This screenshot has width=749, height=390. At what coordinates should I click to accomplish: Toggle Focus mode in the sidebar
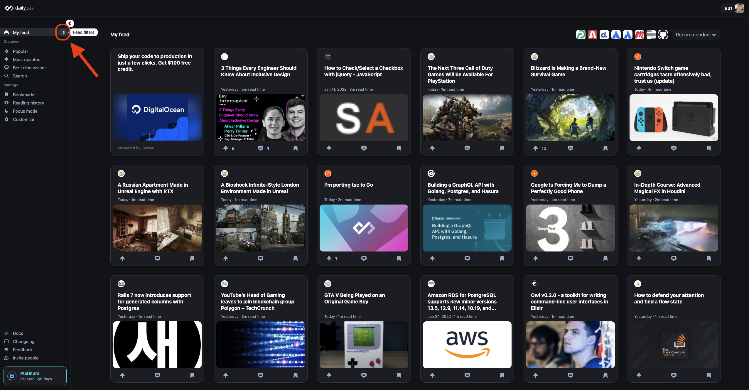[x=25, y=111]
